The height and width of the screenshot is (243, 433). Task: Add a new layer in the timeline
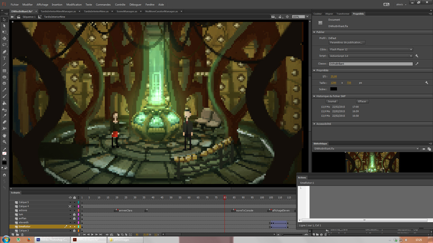[x=14, y=235]
